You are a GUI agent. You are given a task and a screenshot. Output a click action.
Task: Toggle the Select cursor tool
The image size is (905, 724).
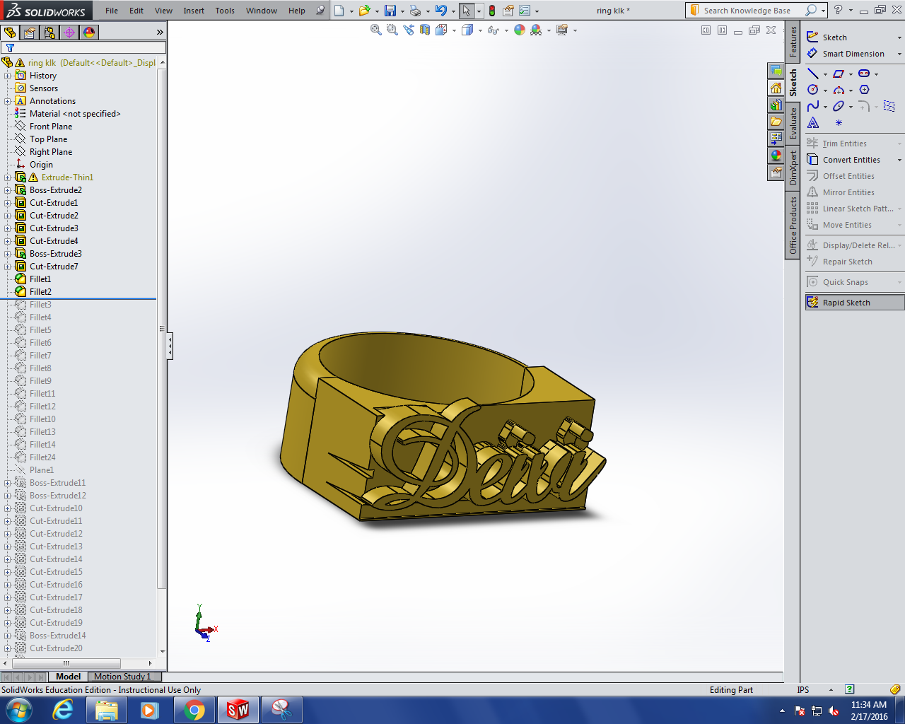[x=467, y=11]
